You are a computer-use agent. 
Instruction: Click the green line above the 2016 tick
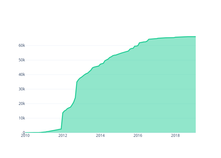138,45
